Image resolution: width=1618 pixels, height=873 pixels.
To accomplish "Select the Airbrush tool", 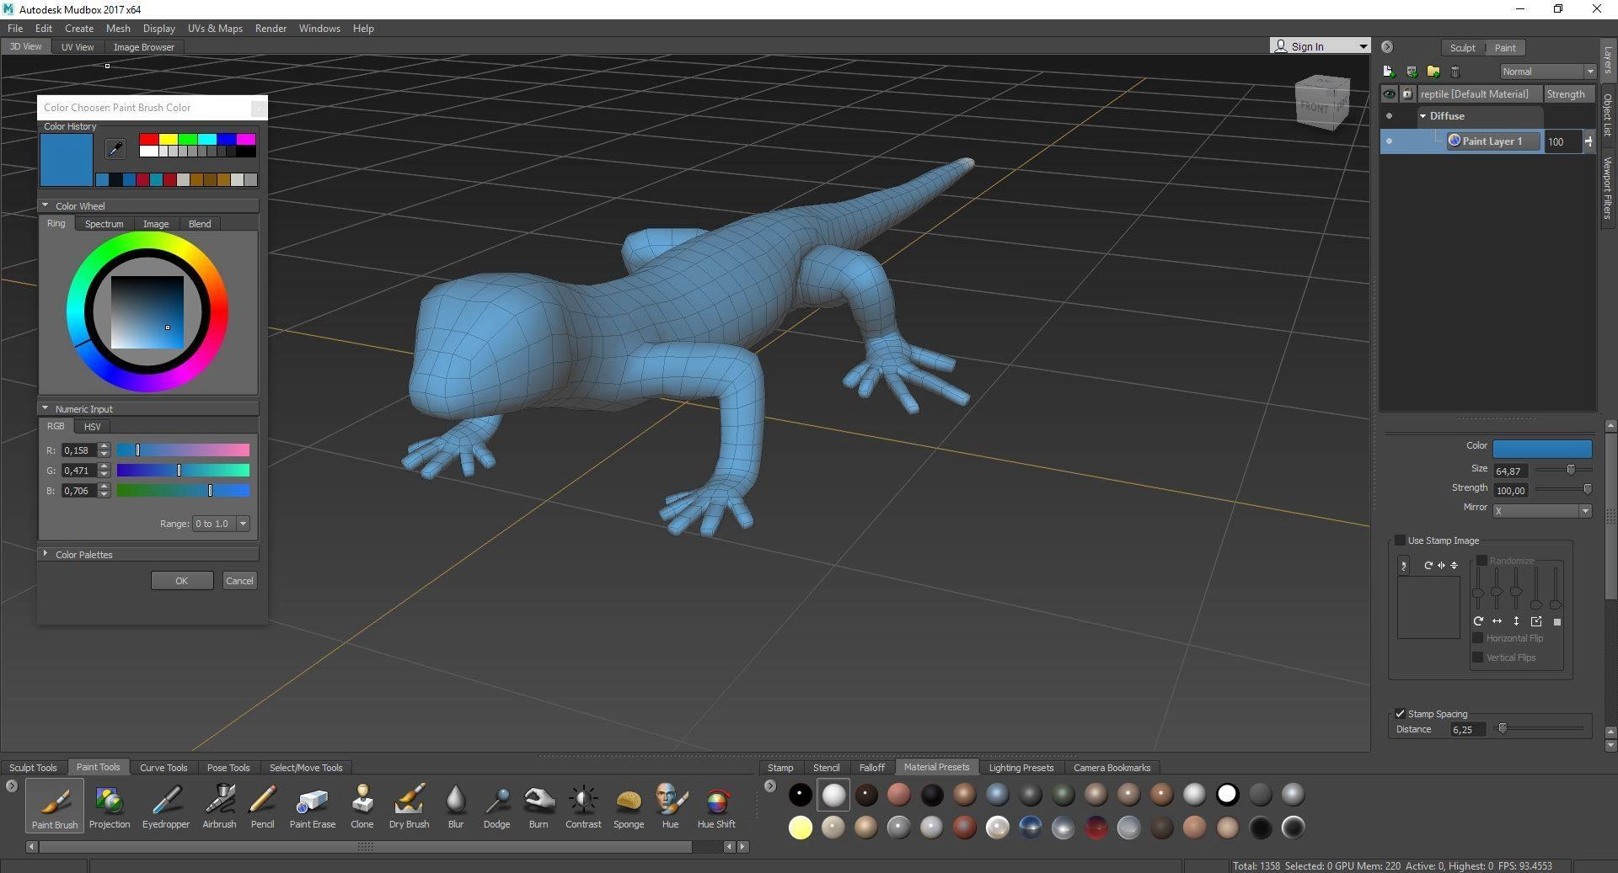I will (x=219, y=806).
